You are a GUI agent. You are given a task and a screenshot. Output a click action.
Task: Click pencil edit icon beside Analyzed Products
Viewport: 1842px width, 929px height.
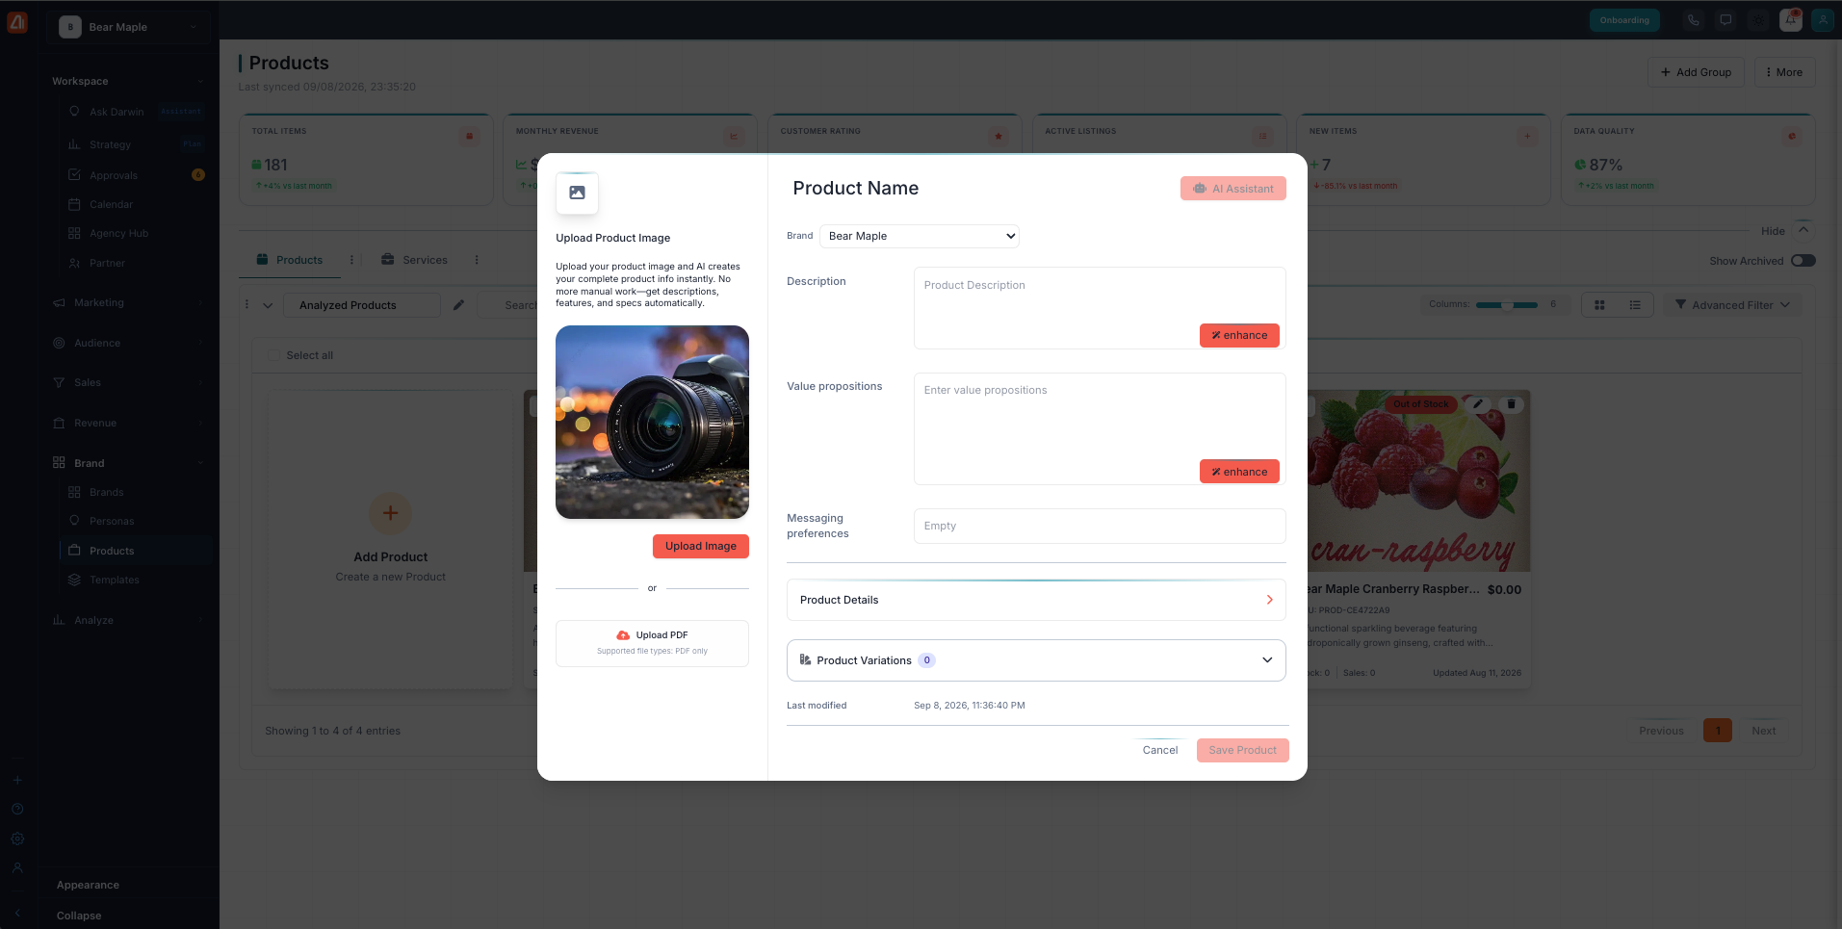[x=458, y=305]
